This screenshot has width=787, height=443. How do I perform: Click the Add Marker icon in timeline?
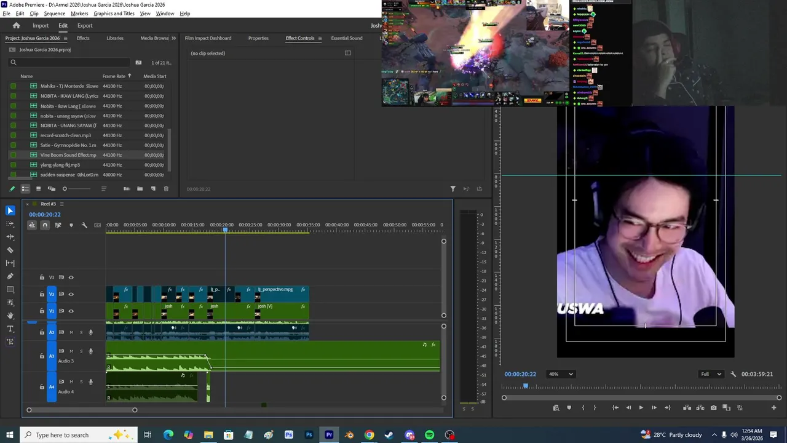[x=71, y=225]
